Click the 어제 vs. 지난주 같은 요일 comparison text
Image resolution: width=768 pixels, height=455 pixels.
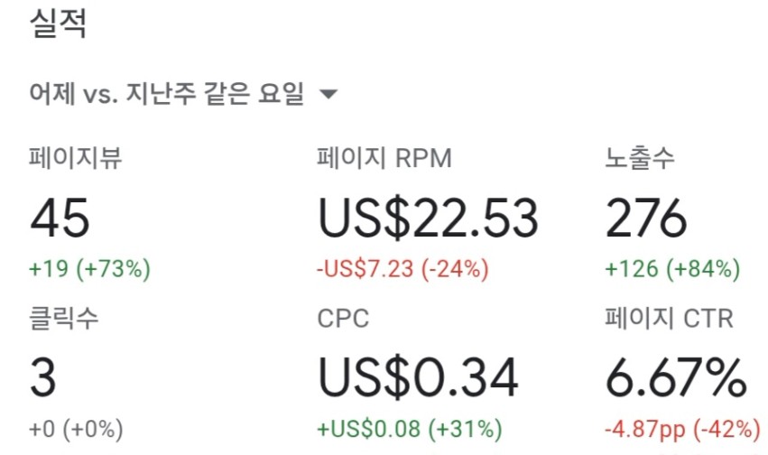pos(167,94)
